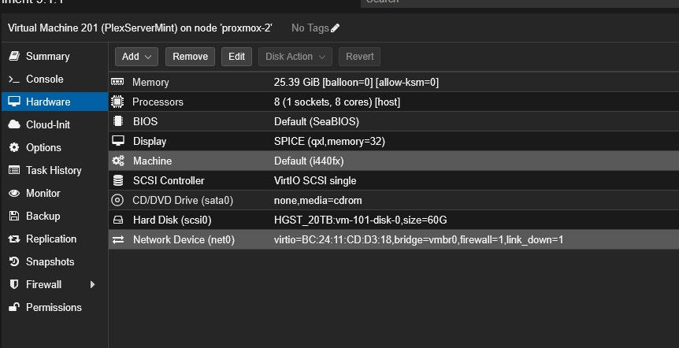Click the SCSI Controller database icon
This screenshot has height=348, width=679.
(118, 180)
